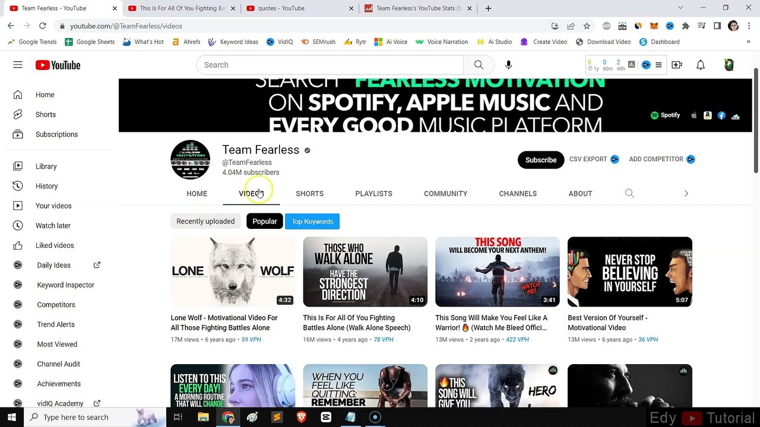Switch to Team Fearless's YouTube Stats tab
Image resolution: width=760 pixels, height=427 pixels.
pos(419,8)
